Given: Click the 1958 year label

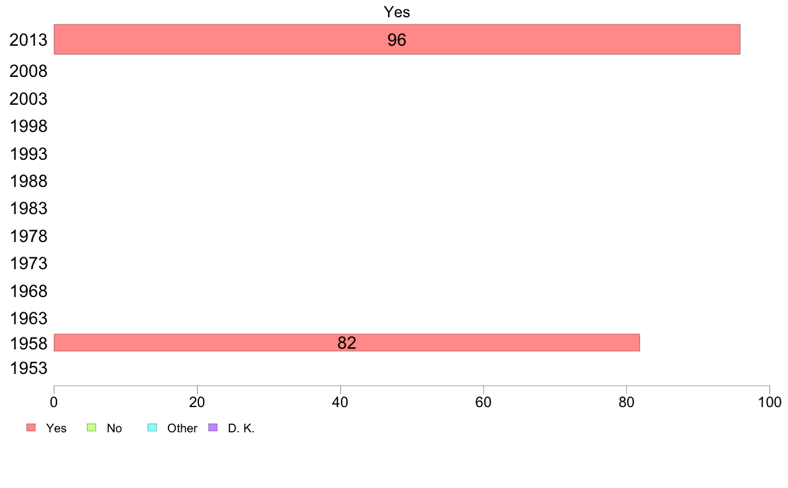Looking at the screenshot, I should (29, 343).
